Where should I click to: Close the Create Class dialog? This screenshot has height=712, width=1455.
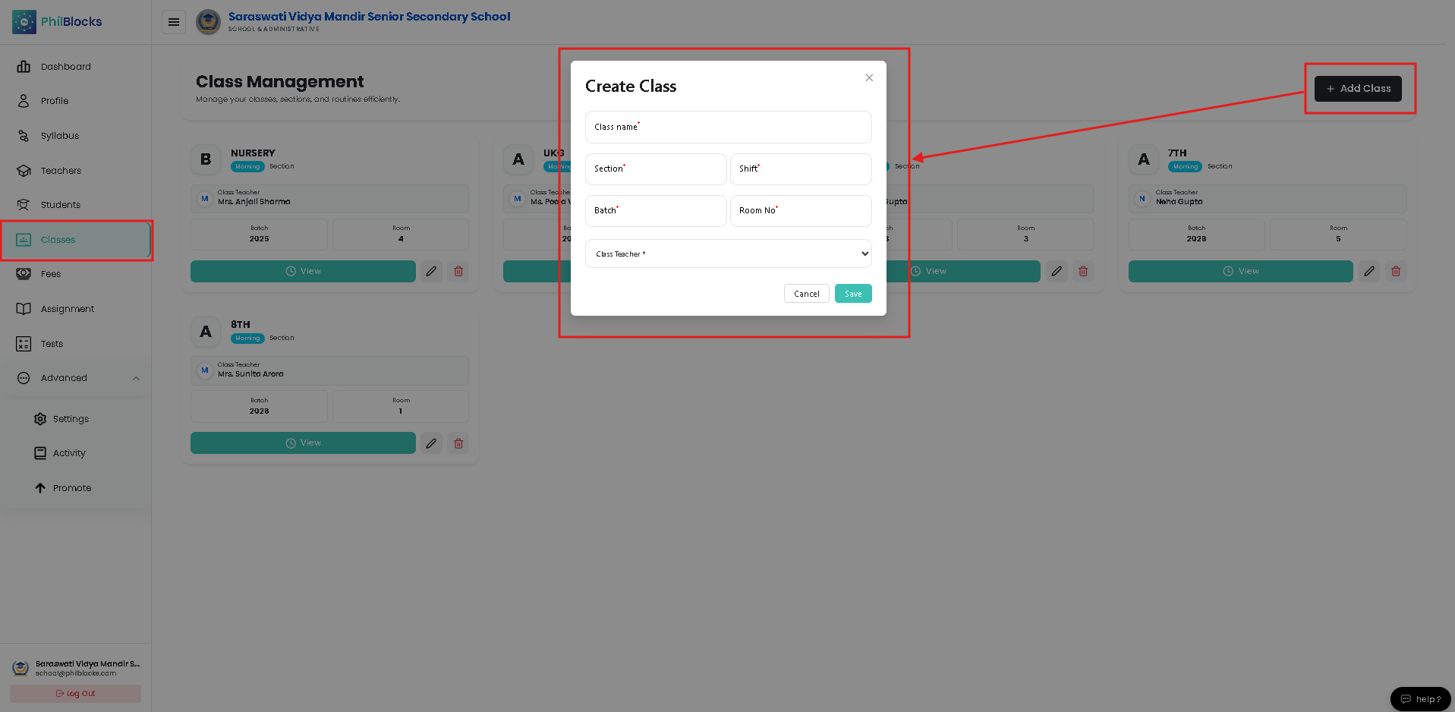[869, 77]
